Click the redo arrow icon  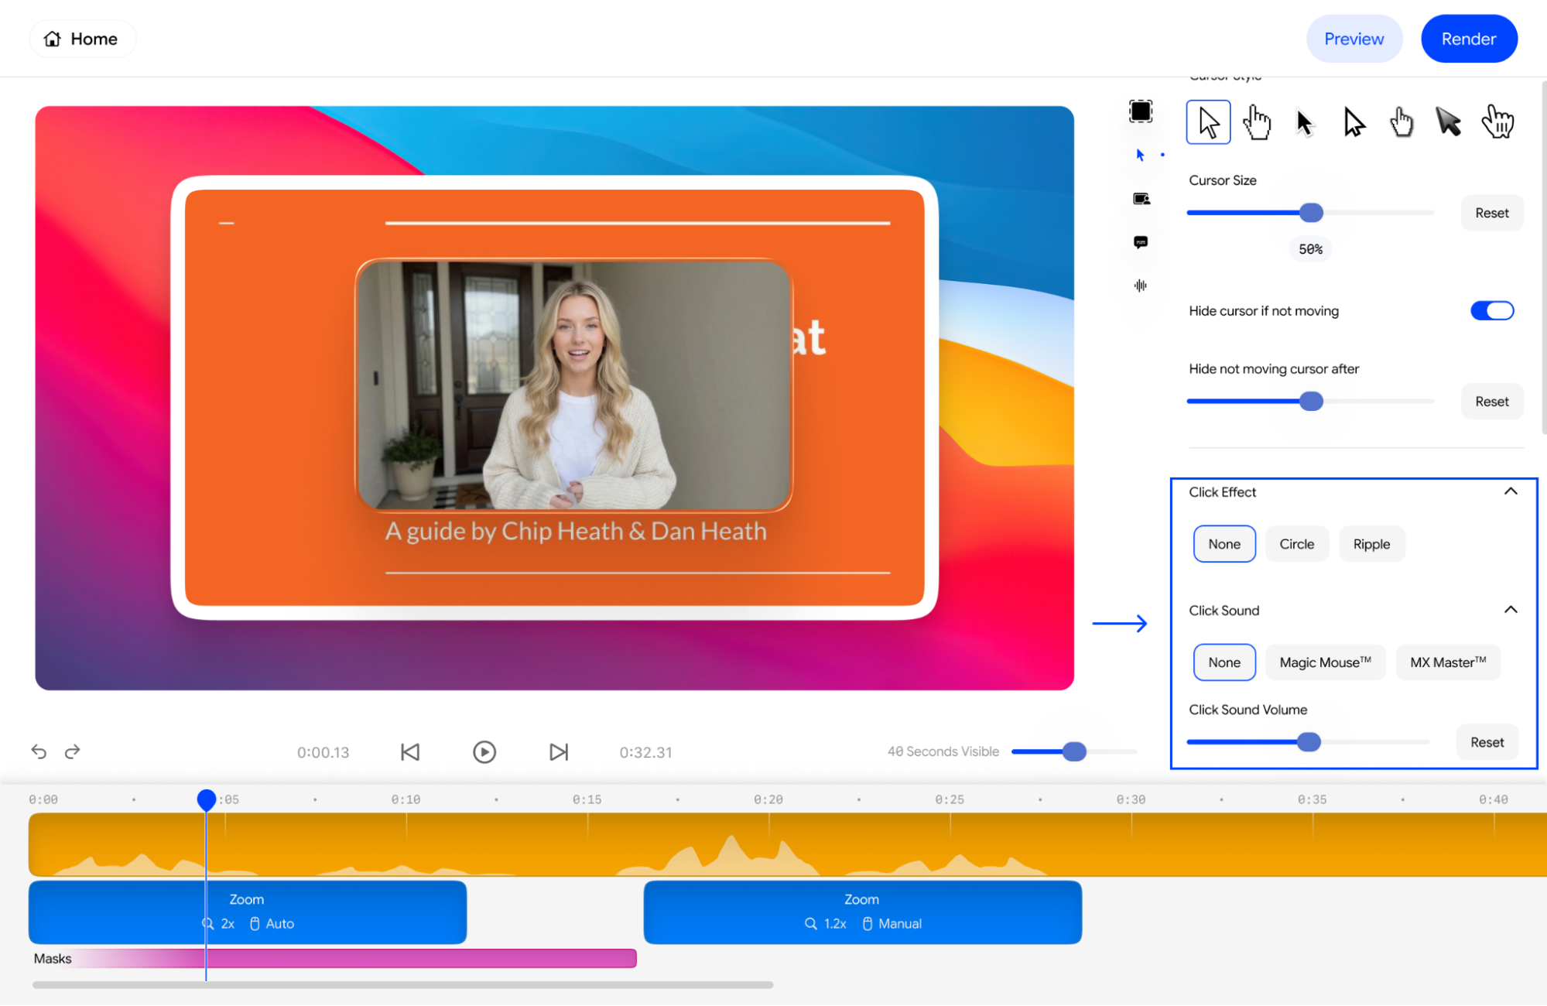[73, 751]
